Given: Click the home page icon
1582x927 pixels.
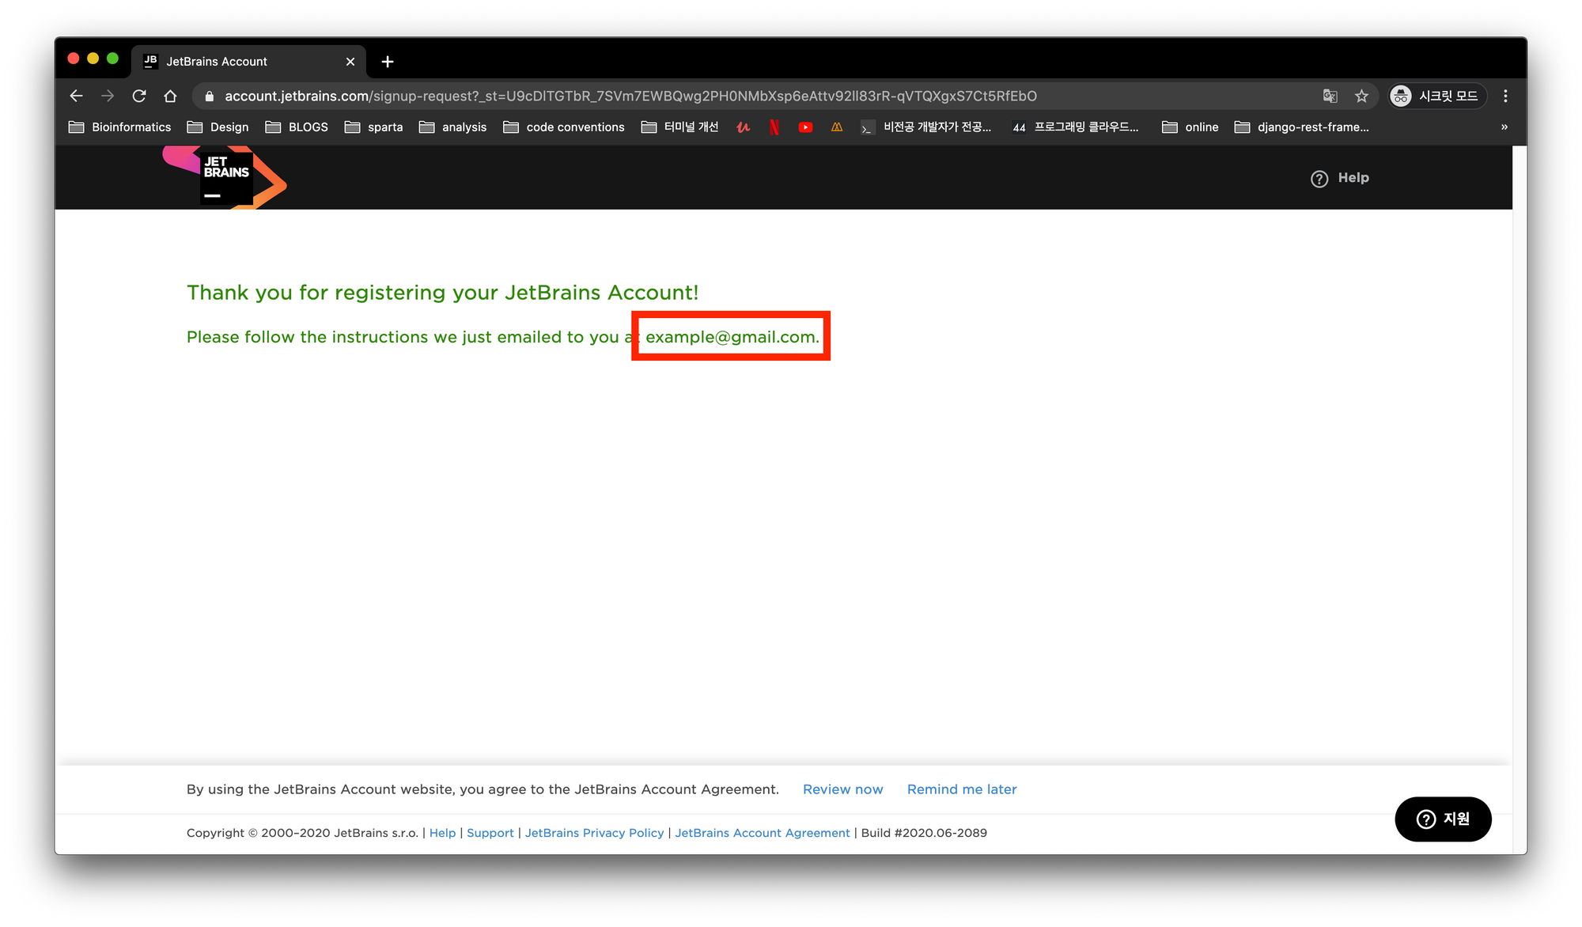Looking at the screenshot, I should coord(170,96).
